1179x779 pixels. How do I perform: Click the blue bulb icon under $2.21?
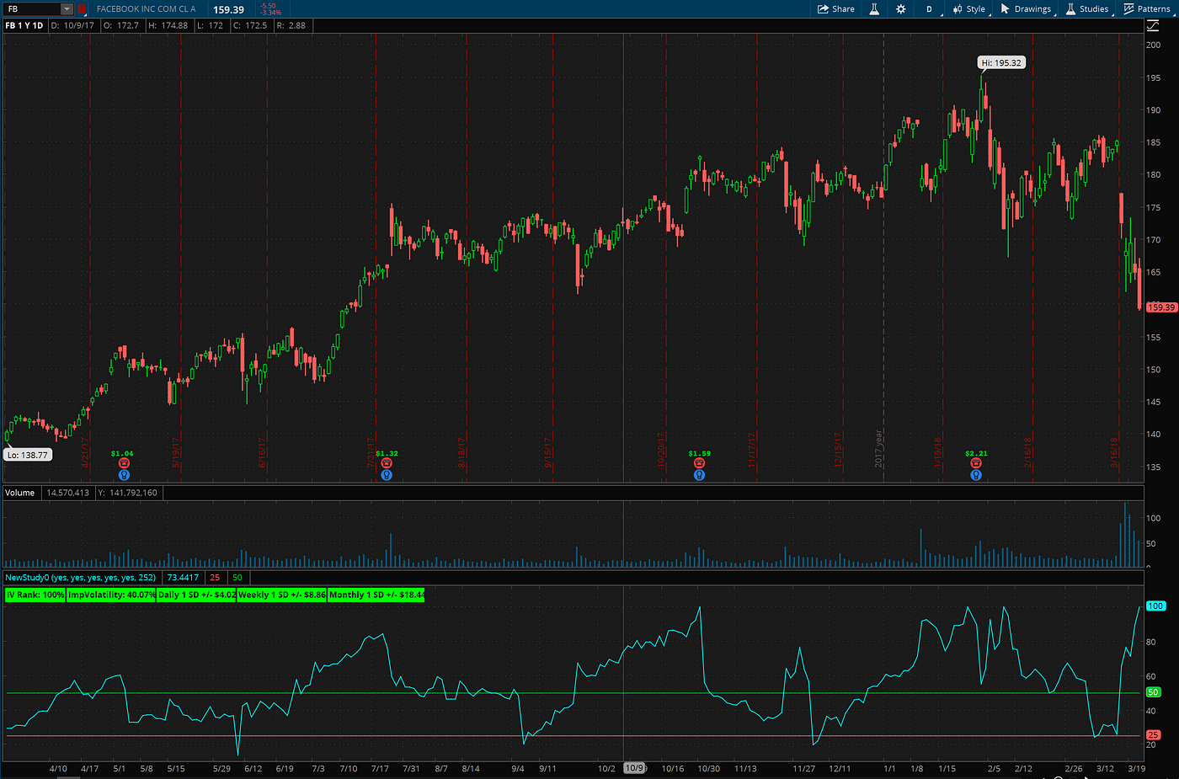pos(976,475)
